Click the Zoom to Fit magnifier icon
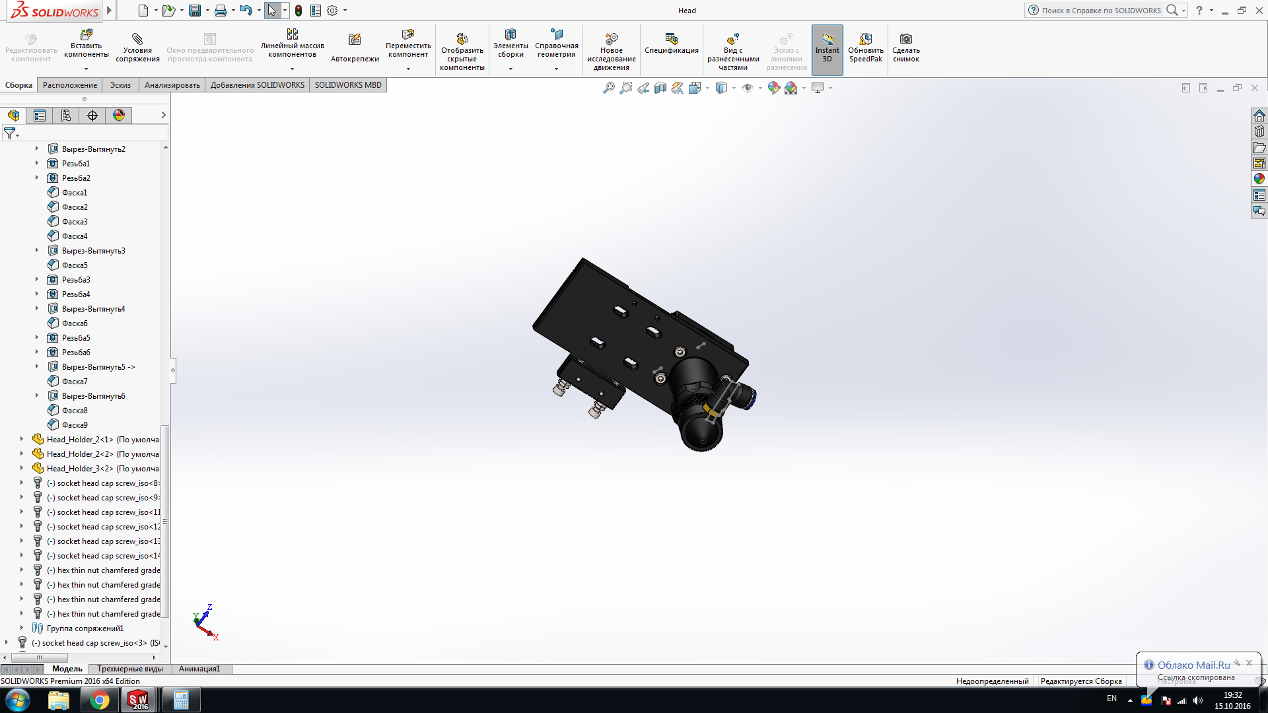 pos(609,88)
